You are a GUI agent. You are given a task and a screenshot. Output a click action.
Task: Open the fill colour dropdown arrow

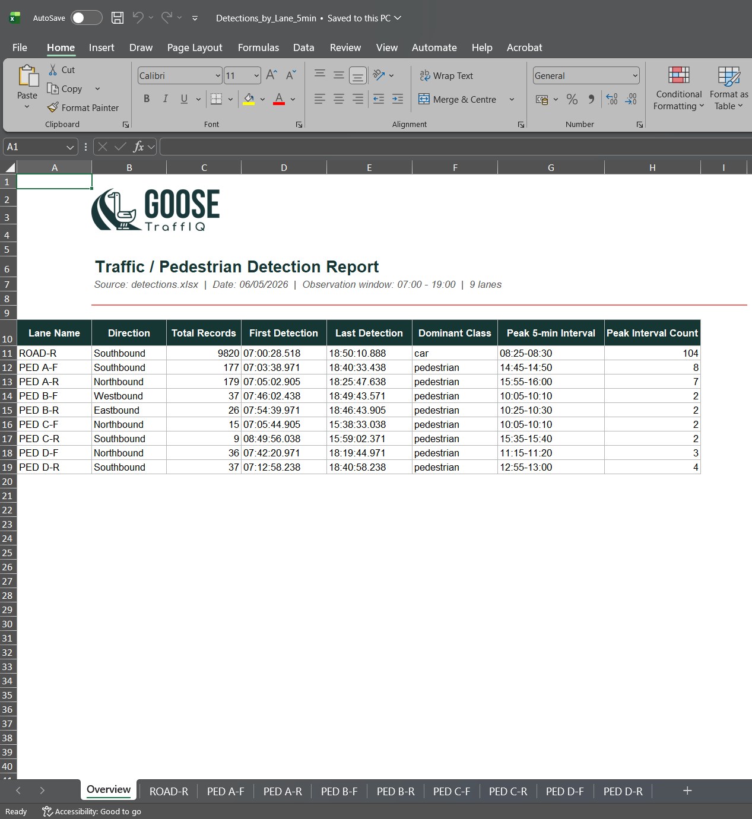click(x=262, y=99)
